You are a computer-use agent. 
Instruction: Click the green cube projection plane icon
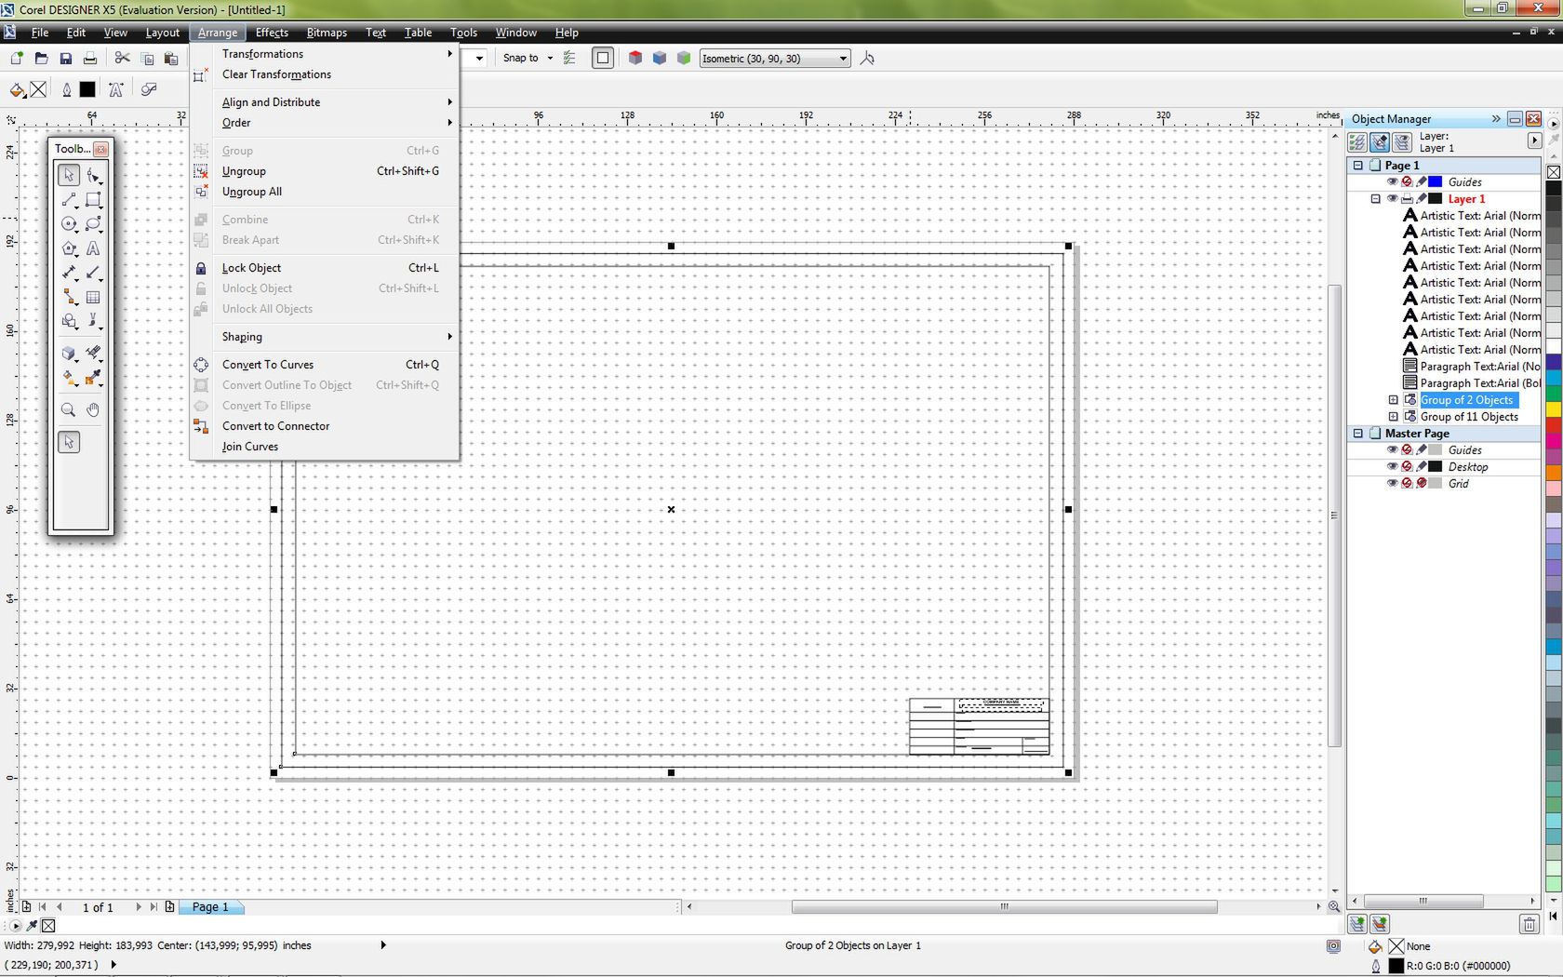684,58
